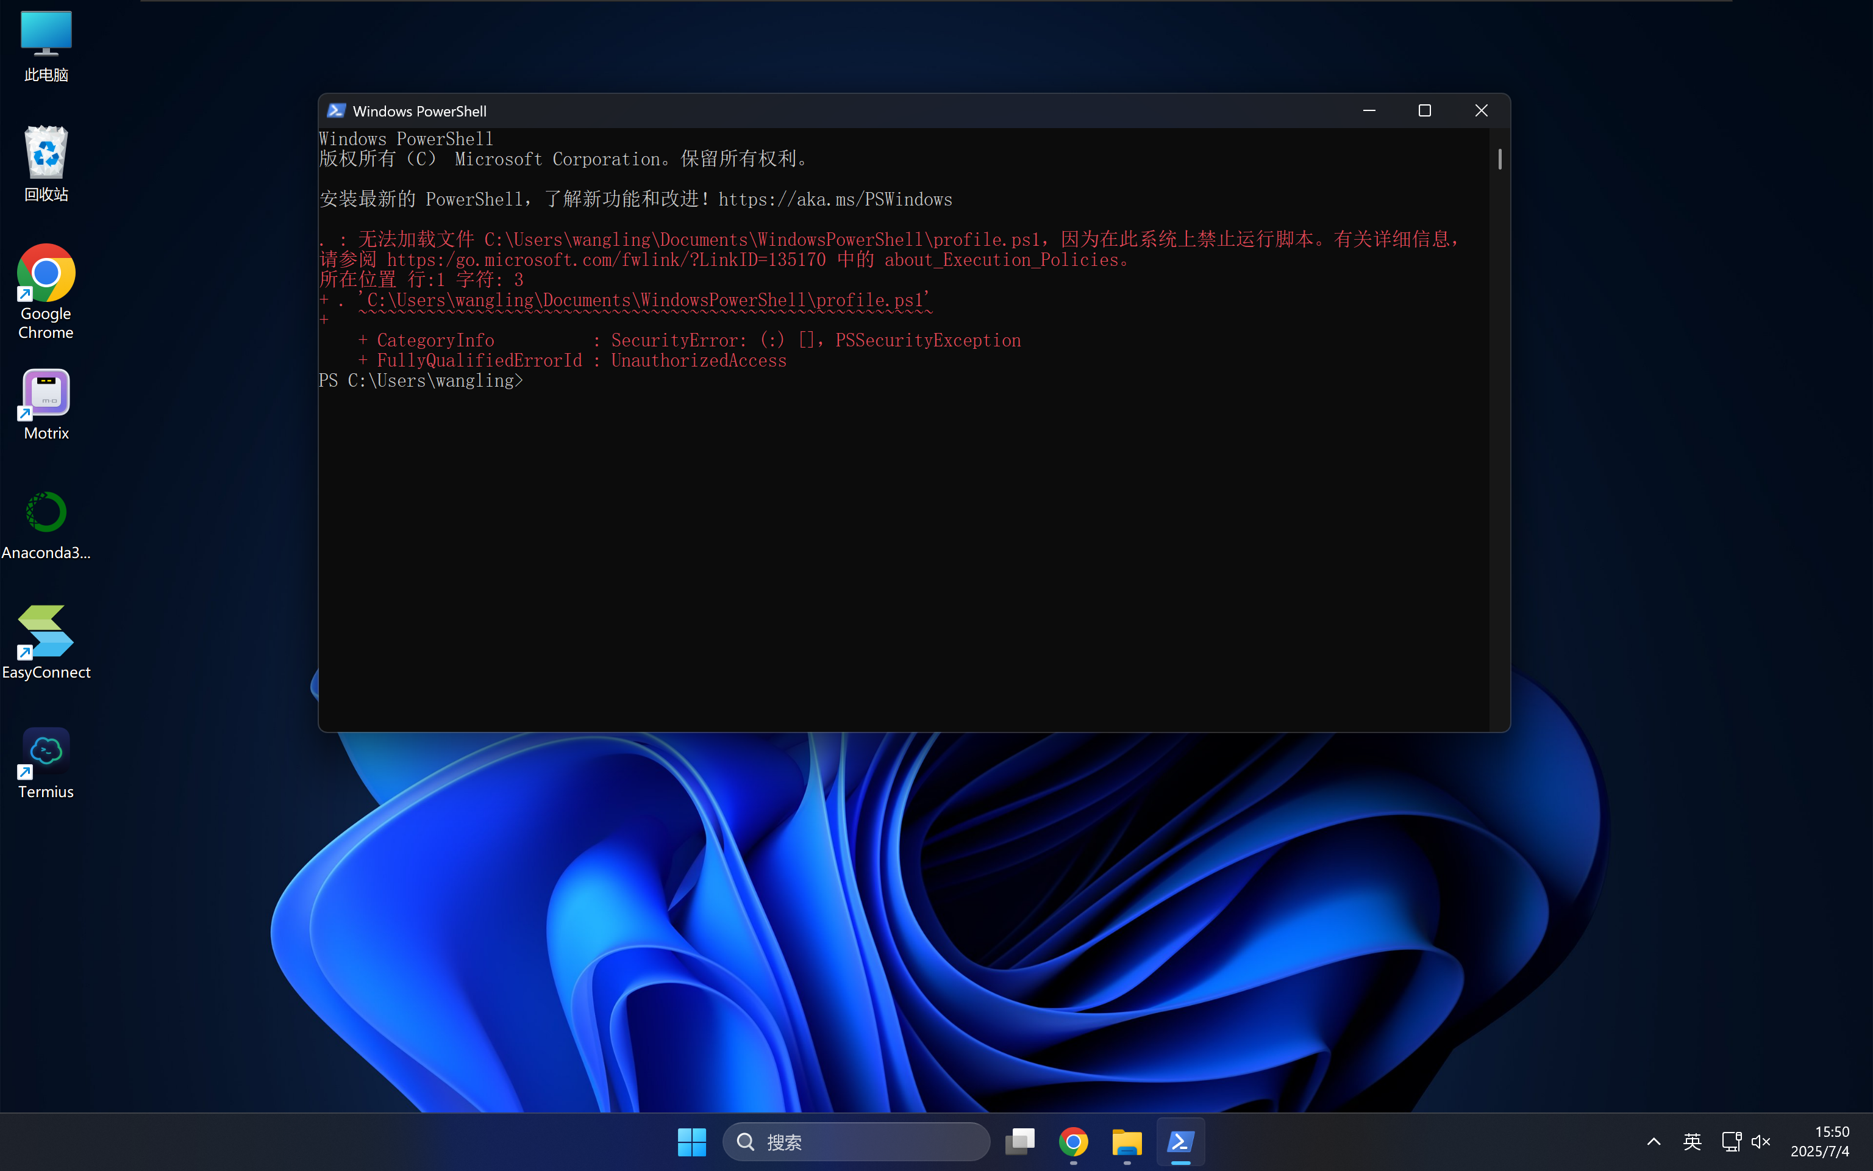Select the Anaconda3 desktop icon
This screenshot has width=1873, height=1171.
(46, 526)
